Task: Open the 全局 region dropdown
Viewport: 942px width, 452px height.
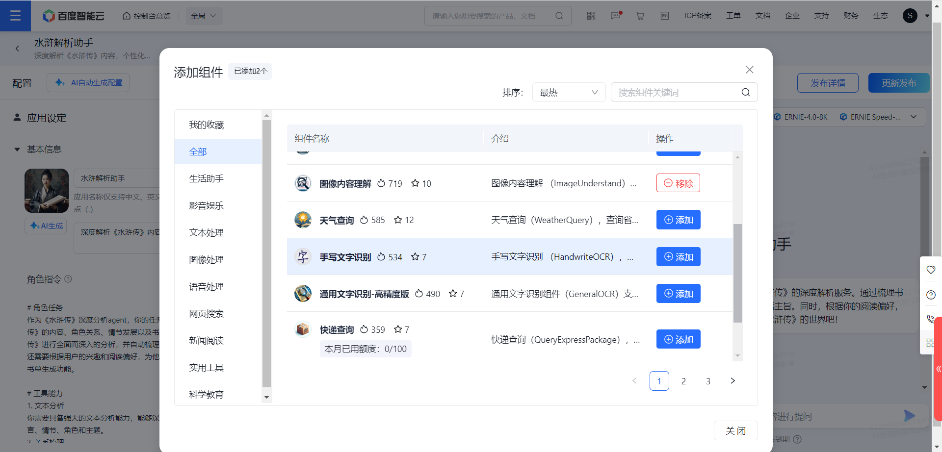Action: coord(204,16)
